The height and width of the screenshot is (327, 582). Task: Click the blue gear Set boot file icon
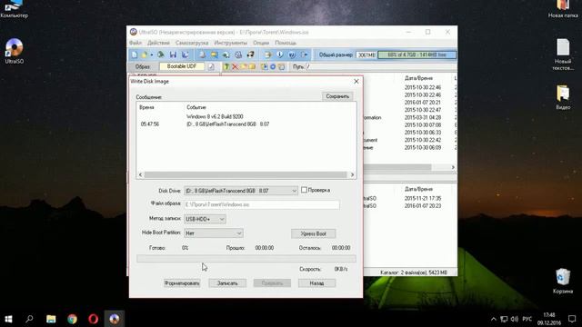click(x=273, y=66)
